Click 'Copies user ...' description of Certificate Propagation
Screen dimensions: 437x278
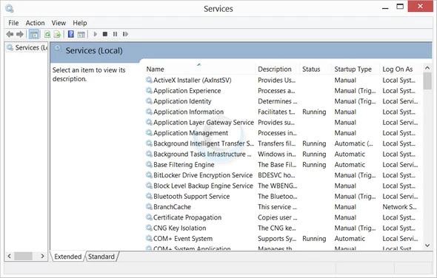click(277, 217)
